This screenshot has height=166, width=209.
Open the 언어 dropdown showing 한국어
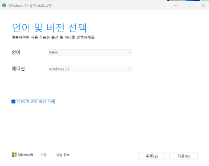click(x=90, y=53)
